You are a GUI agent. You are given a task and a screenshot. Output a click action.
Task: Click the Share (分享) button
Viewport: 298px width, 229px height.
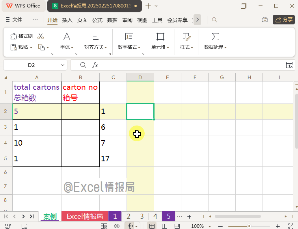284,20
